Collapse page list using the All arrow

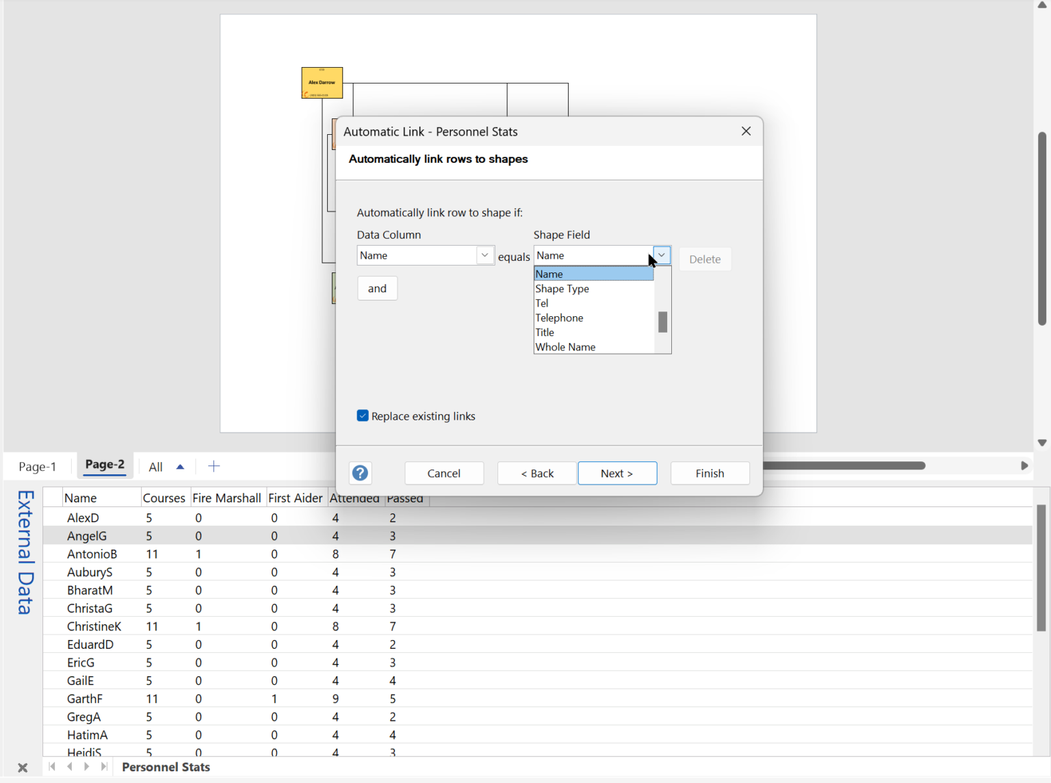[x=180, y=465]
